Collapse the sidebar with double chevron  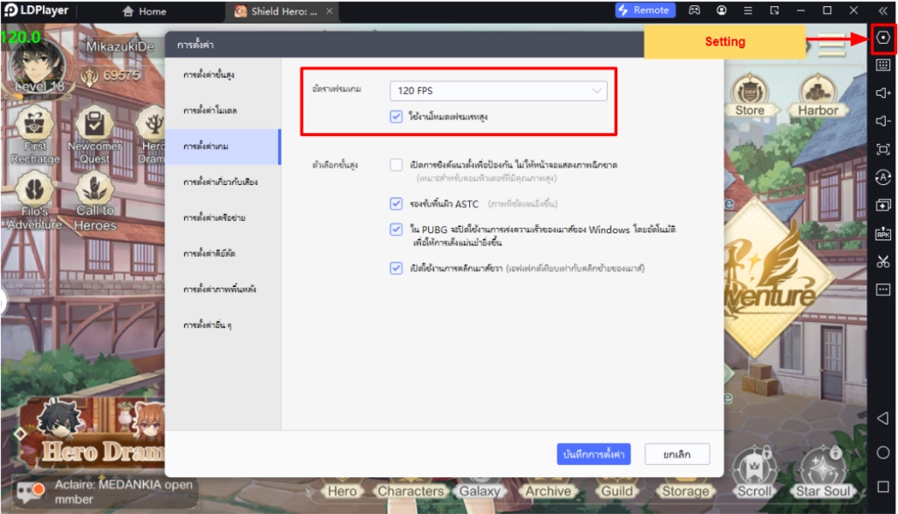coord(882,11)
